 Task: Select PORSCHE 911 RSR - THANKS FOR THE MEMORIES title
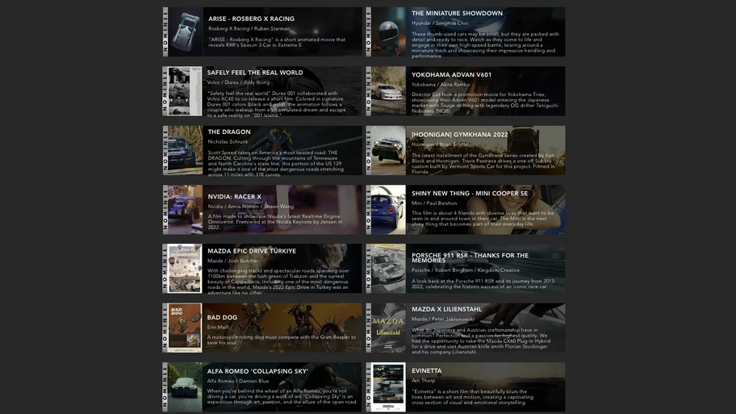pyautogui.click(x=470, y=257)
